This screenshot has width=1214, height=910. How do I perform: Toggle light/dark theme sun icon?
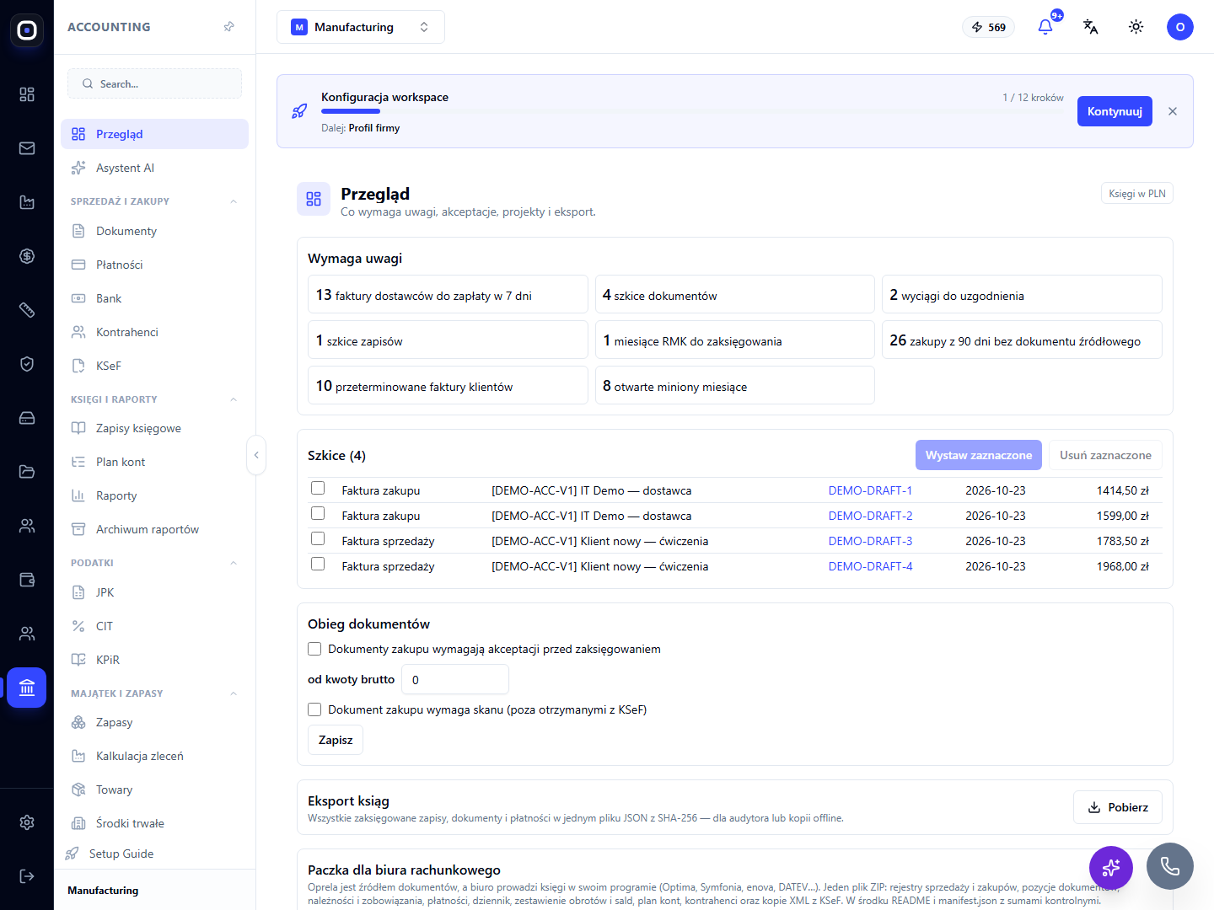pyautogui.click(x=1136, y=27)
